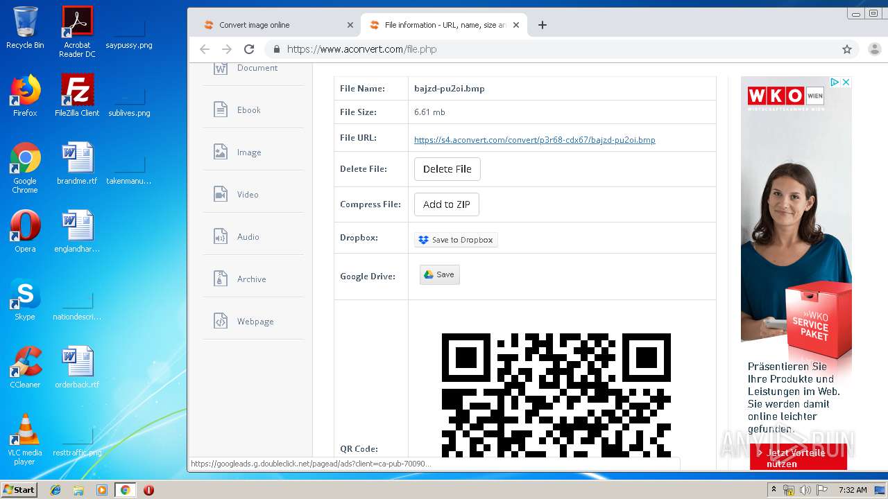Open Chrome profile avatar menu
This screenshot has width=888, height=499.
874,49
